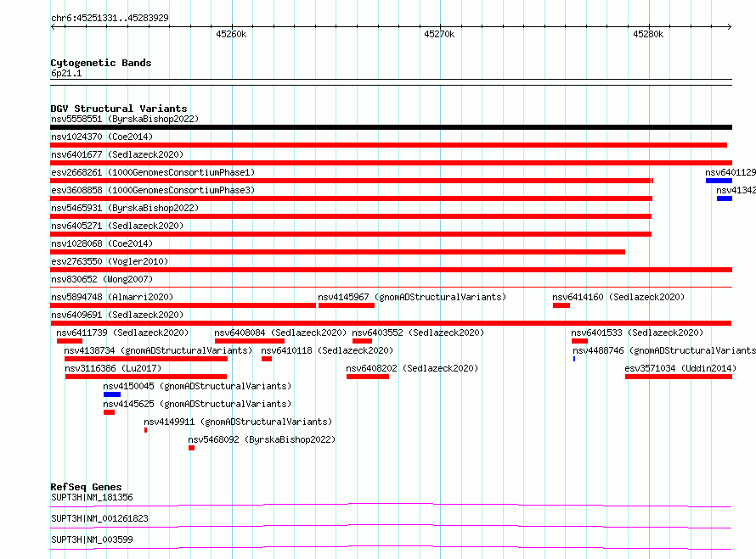Open nsv6408084 (Sedlazeck2020) label

point(280,333)
